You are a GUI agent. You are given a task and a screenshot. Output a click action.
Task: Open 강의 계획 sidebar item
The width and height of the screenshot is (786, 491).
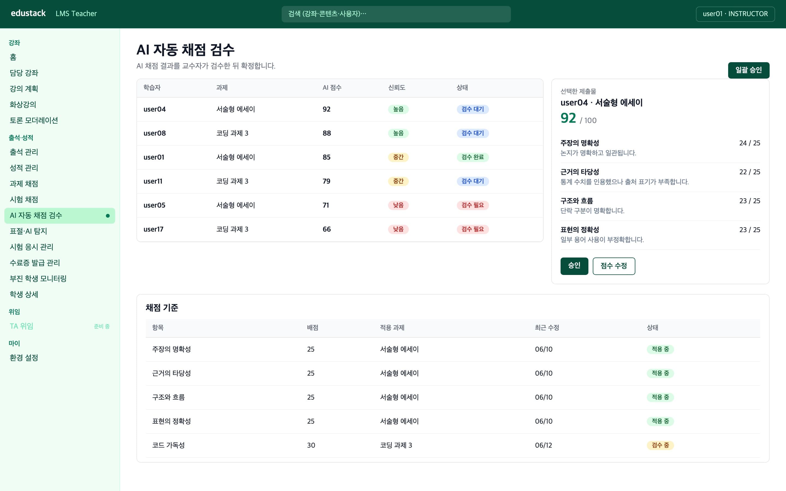click(60, 89)
